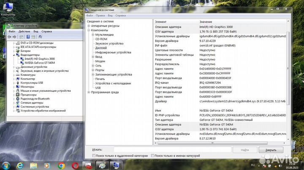The width and height of the screenshot is (304, 170).
Task: Open Действие menu in Device Manager
Action: (x=24, y=31)
